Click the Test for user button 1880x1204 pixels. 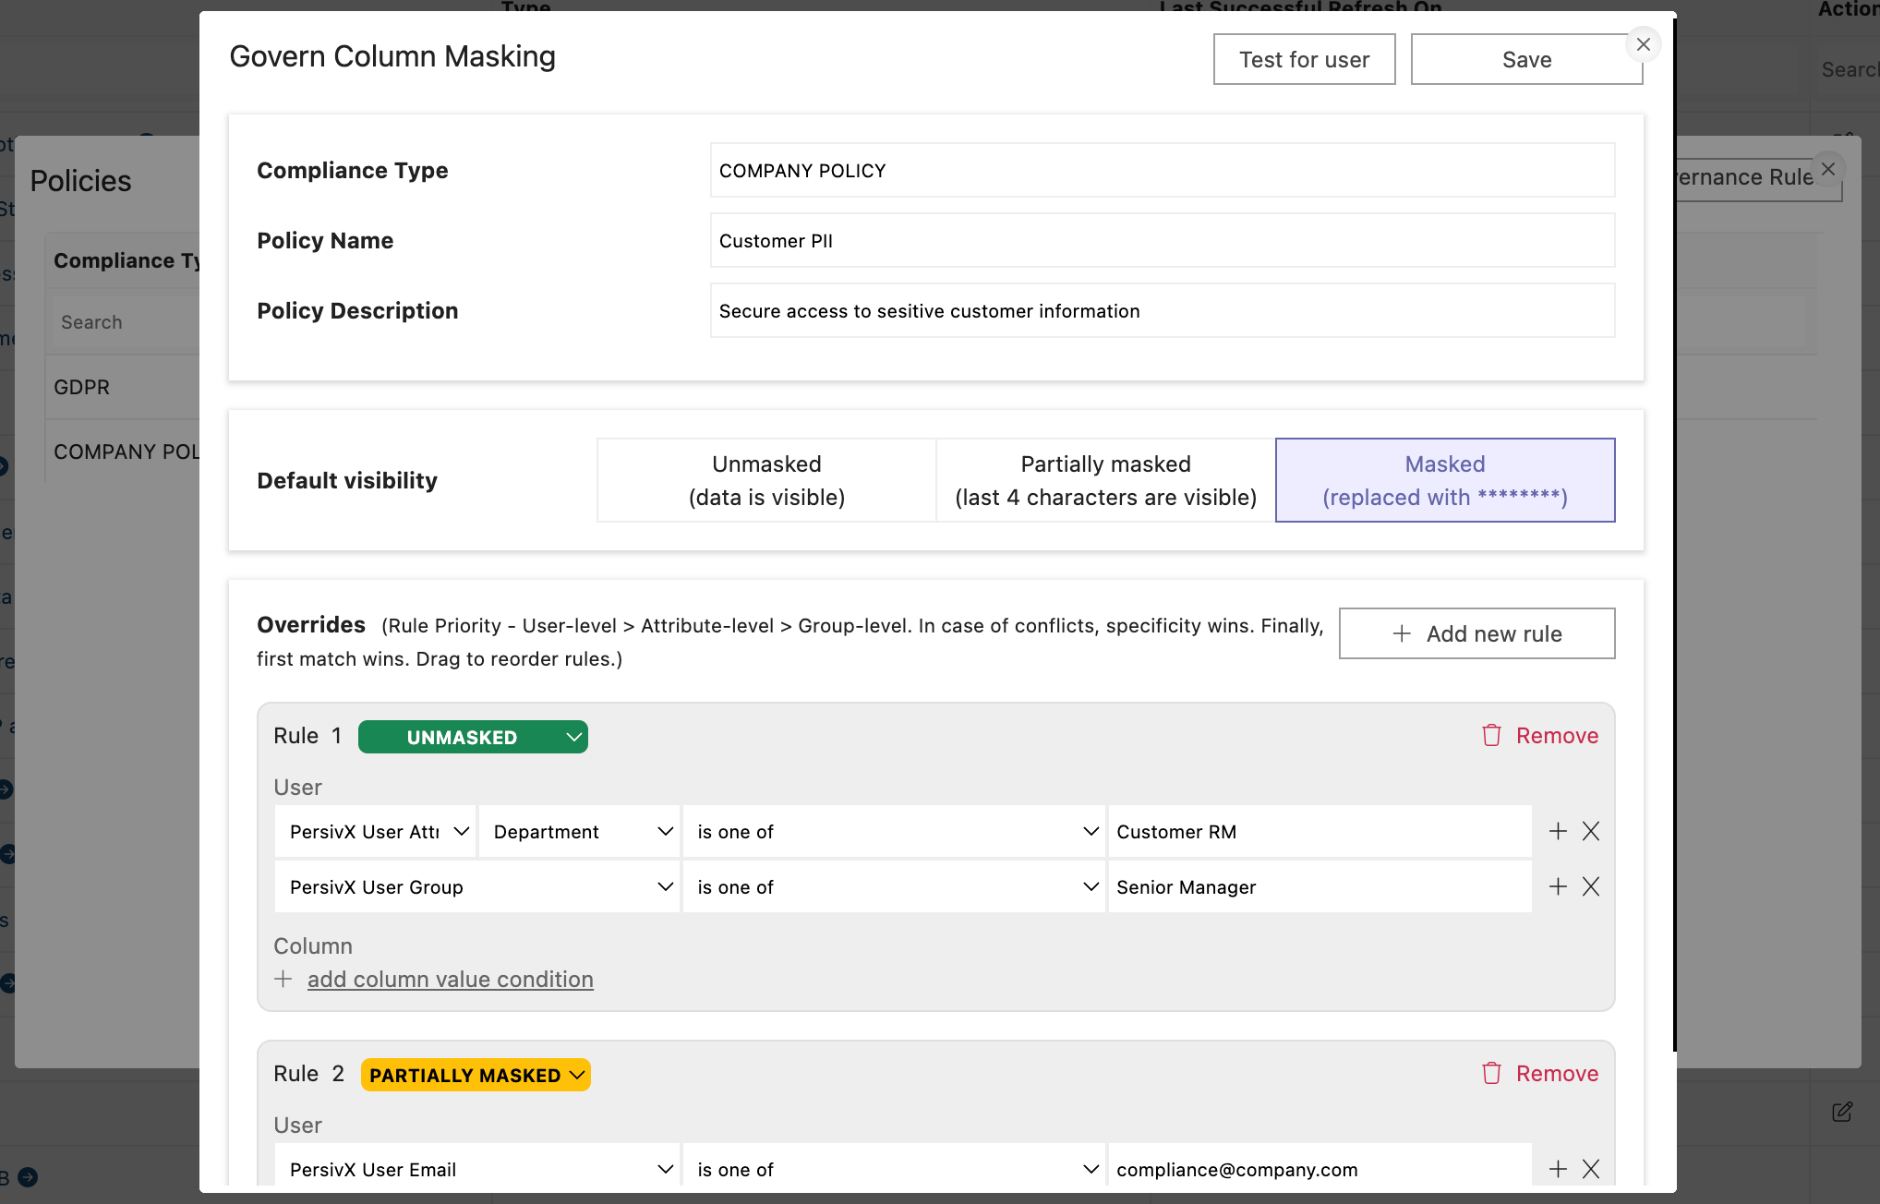[1304, 59]
